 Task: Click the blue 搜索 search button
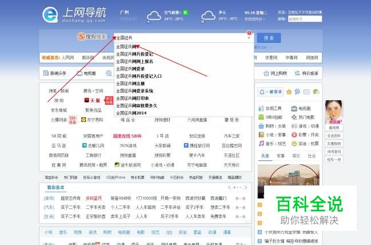pos(269,38)
